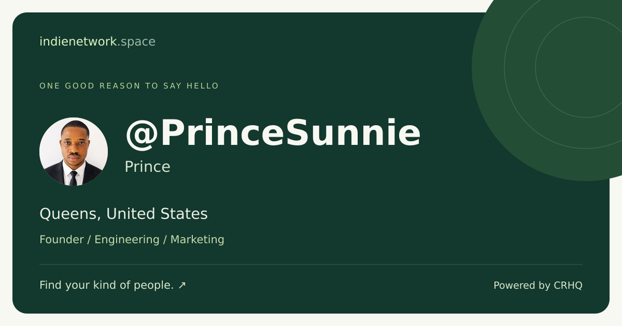Click the .space part of the logo
The width and height of the screenshot is (622, 326).
pyautogui.click(x=136, y=42)
